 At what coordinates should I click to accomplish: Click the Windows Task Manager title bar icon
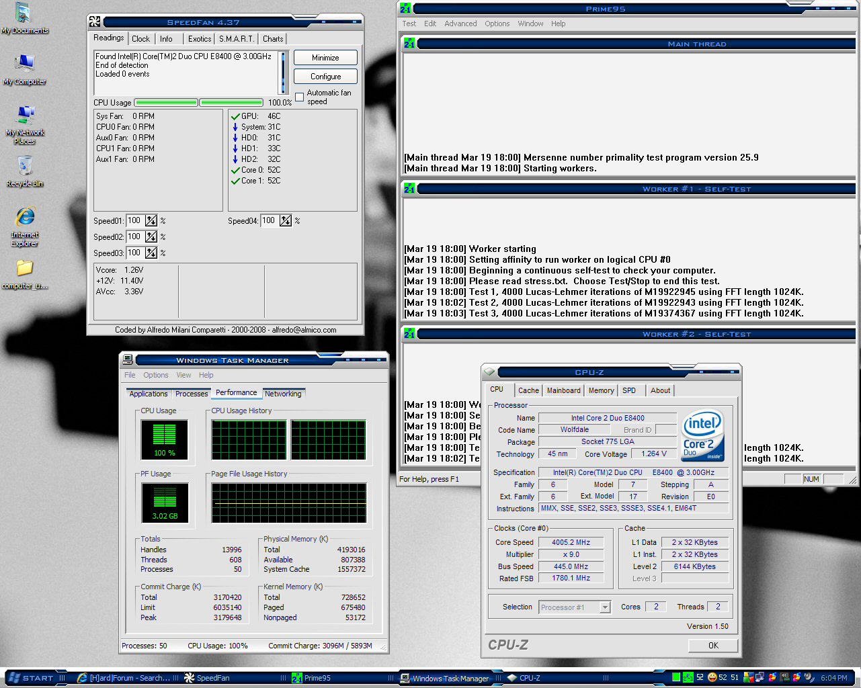[x=128, y=359]
